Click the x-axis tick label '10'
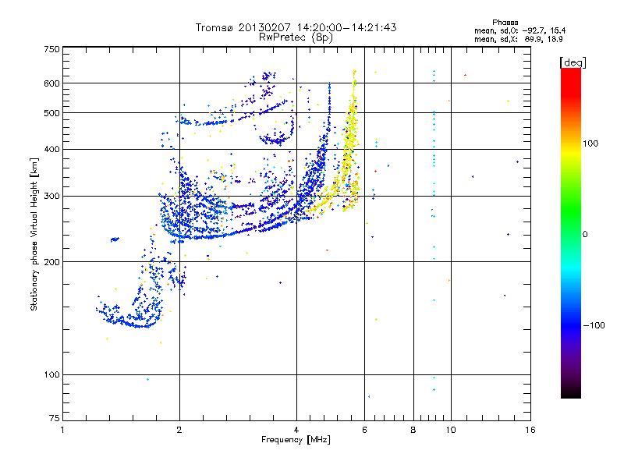The width and height of the screenshot is (624, 468). 451,430
